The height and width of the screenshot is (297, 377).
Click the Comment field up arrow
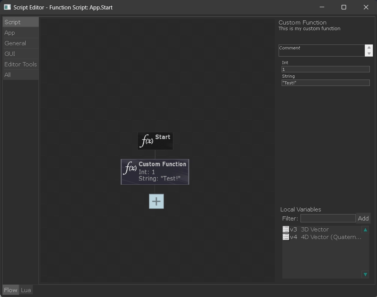[x=369, y=47]
